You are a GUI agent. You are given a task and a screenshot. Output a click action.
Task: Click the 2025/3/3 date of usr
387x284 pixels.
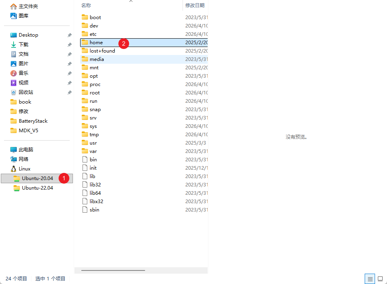pos(195,143)
